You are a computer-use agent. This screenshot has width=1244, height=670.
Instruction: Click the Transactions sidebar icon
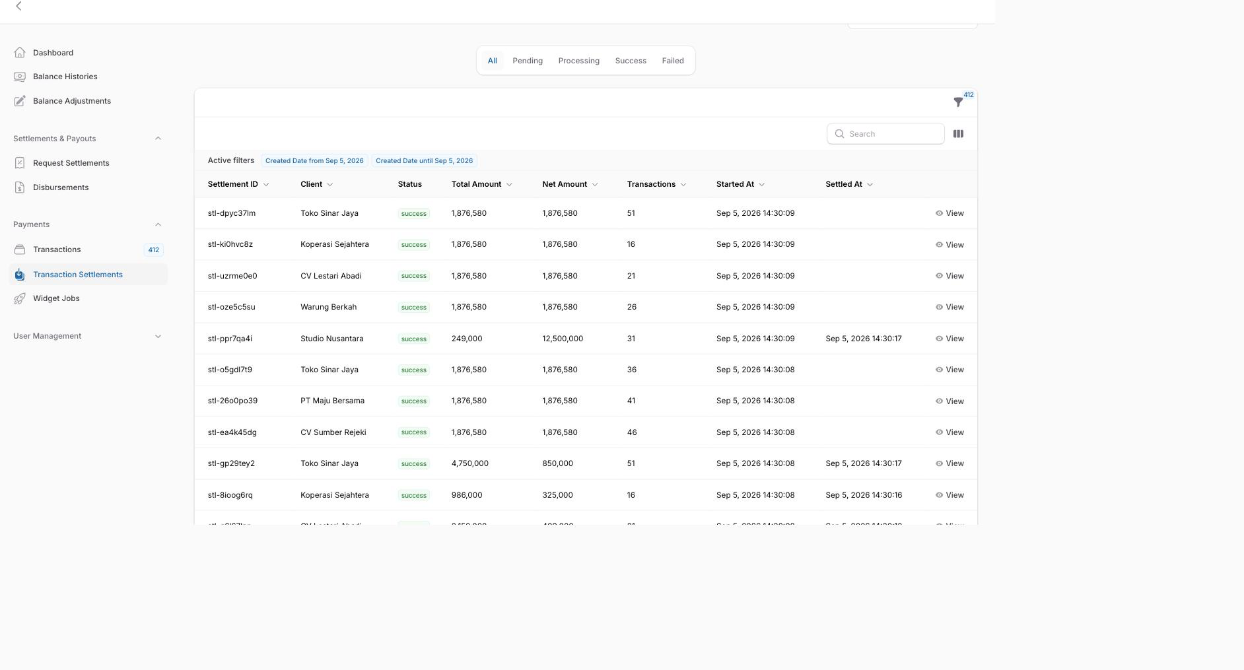click(20, 250)
